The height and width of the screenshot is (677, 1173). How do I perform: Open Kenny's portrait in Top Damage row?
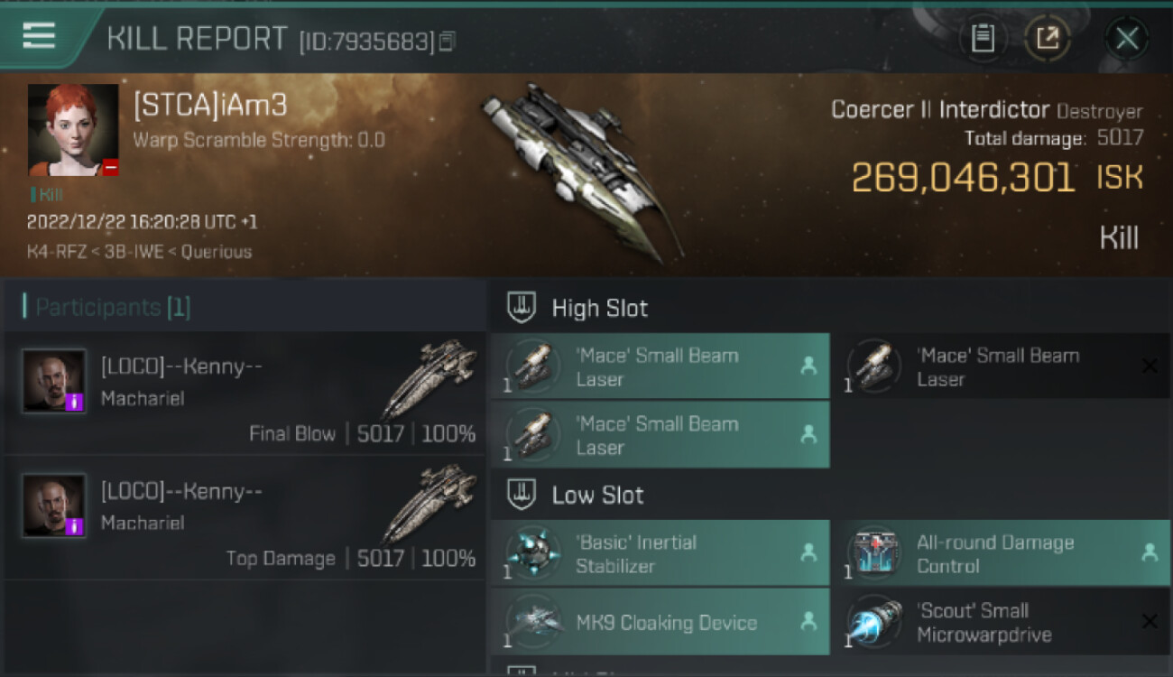click(x=54, y=505)
